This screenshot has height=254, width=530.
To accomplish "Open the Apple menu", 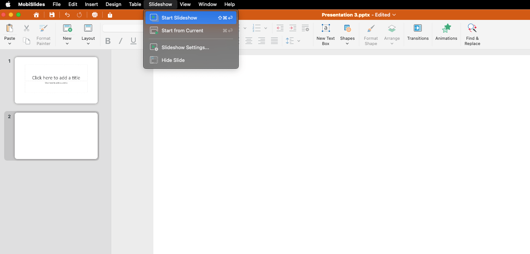I will coord(8,5).
